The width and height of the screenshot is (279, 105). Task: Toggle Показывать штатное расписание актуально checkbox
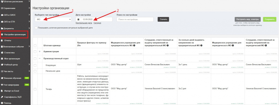point(36,28)
